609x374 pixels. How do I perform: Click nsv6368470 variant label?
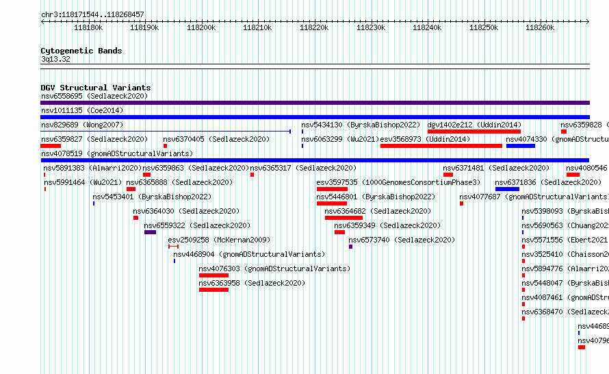pyautogui.click(x=565, y=312)
